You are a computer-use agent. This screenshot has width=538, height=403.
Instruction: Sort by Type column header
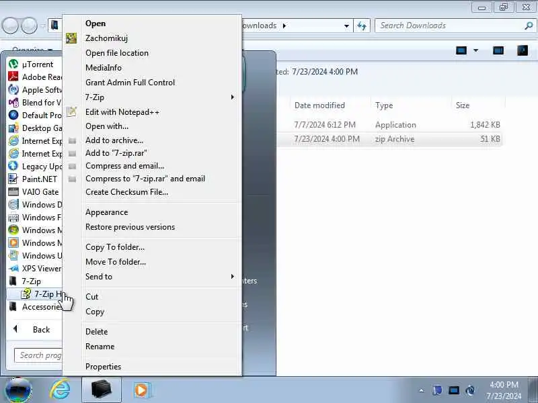(x=384, y=105)
